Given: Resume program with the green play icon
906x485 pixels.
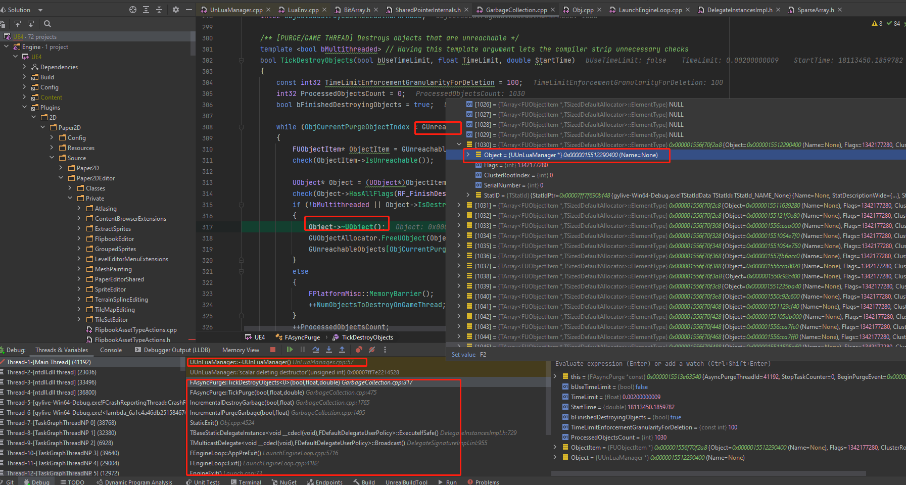Looking at the screenshot, I should pyautogui.click(x=290, y=350).
